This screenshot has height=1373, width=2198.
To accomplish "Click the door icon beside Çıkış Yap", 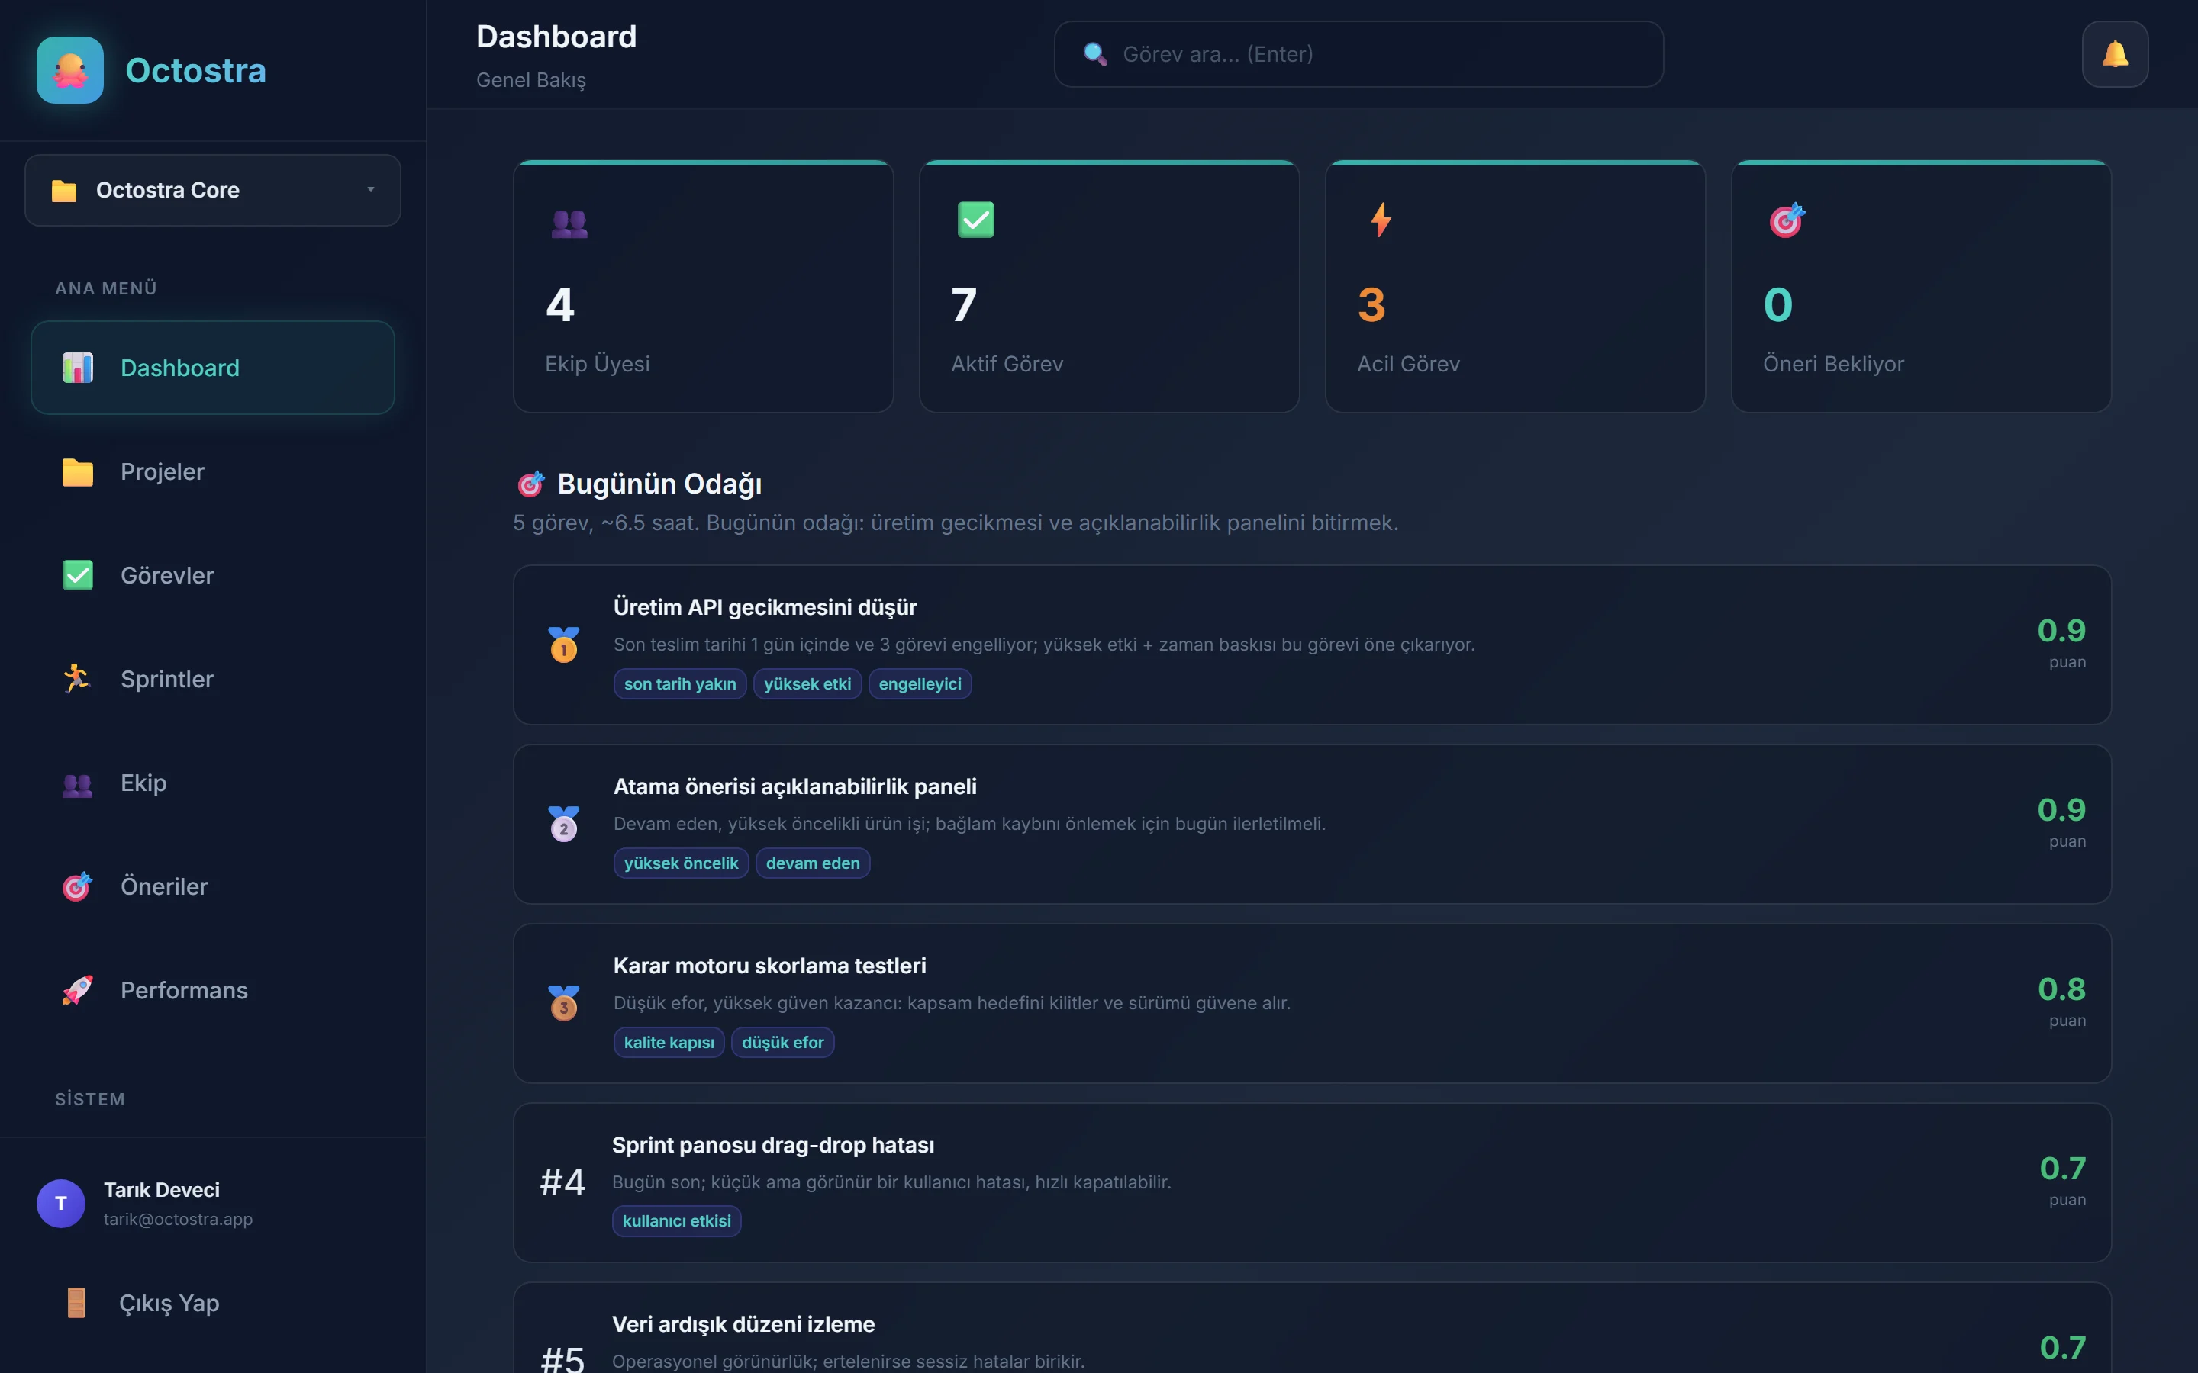I will (x=76, y=1302).
